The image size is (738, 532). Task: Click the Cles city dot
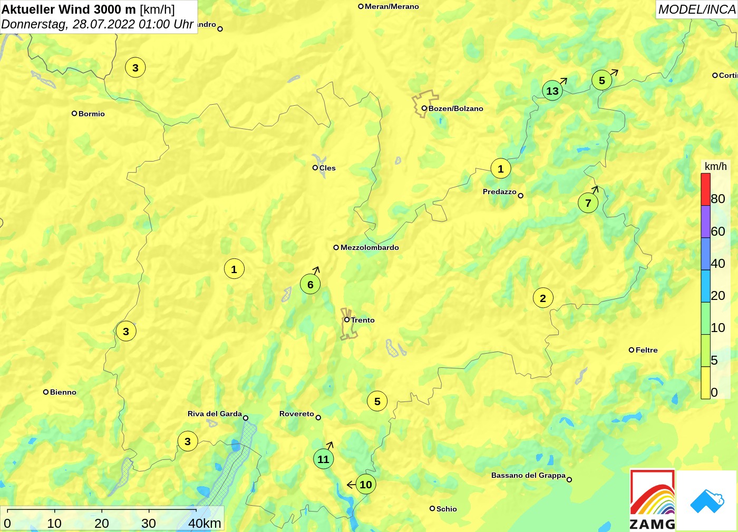[315, 168]
